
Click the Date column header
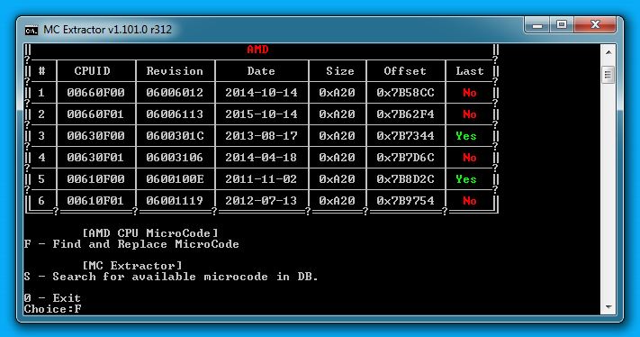(x=261, y=71)
